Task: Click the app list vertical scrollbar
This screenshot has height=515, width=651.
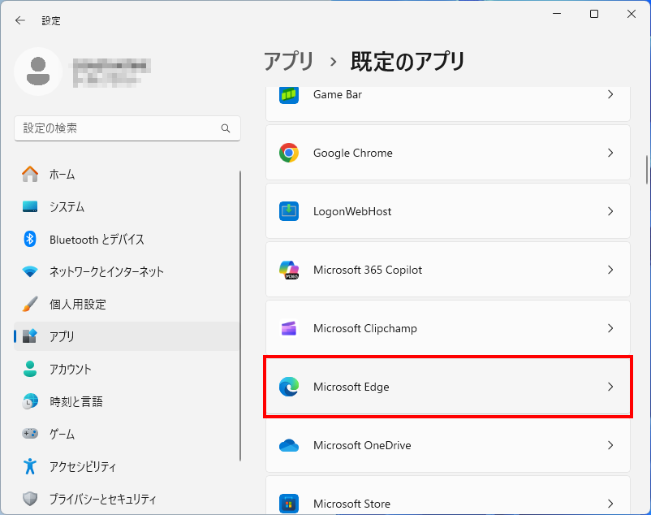Action: 647,170
